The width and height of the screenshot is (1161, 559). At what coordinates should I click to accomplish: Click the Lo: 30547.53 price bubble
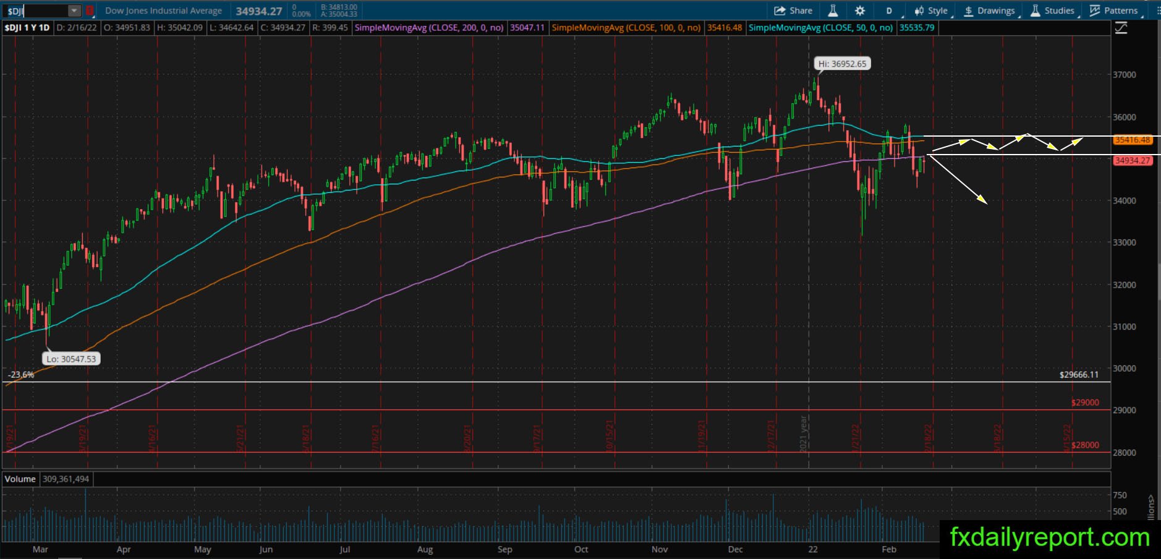[x=72, y=359]
